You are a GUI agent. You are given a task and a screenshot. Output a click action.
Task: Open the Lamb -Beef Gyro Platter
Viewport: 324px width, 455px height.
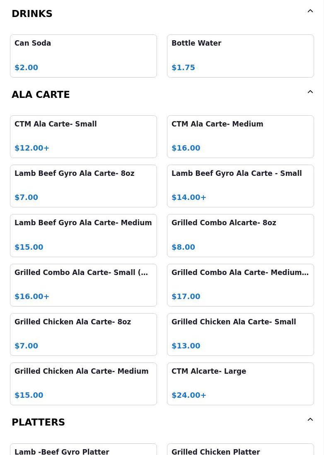point(83,450)
